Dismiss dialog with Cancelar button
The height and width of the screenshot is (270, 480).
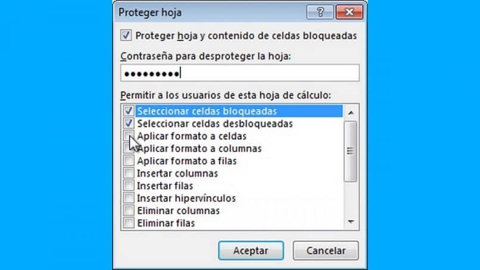click(x=326, y=251)
